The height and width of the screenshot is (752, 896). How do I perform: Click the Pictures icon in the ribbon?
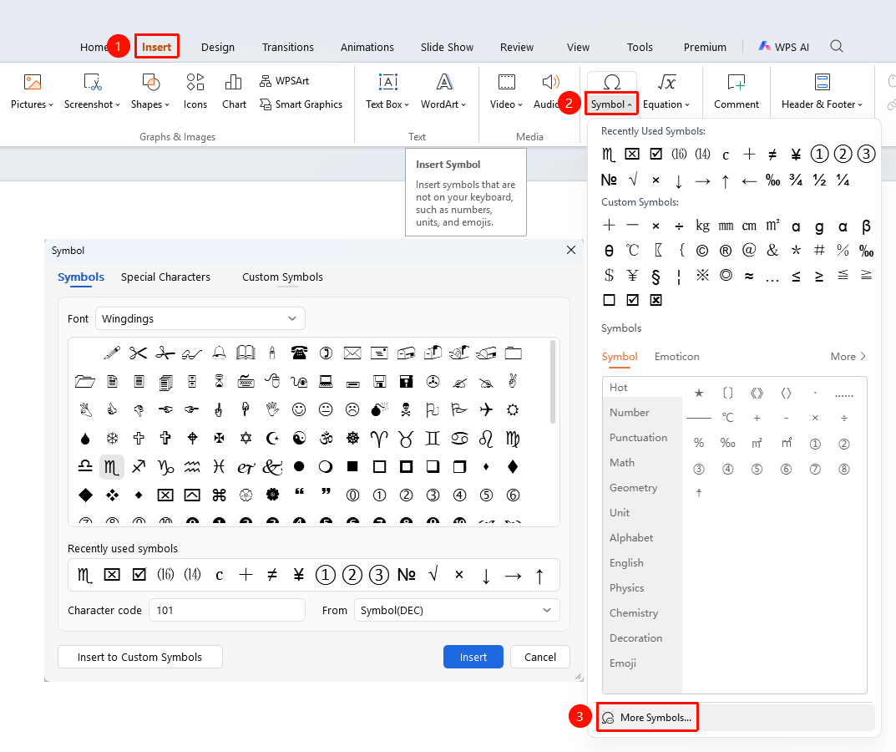click(x=32, y=83)
